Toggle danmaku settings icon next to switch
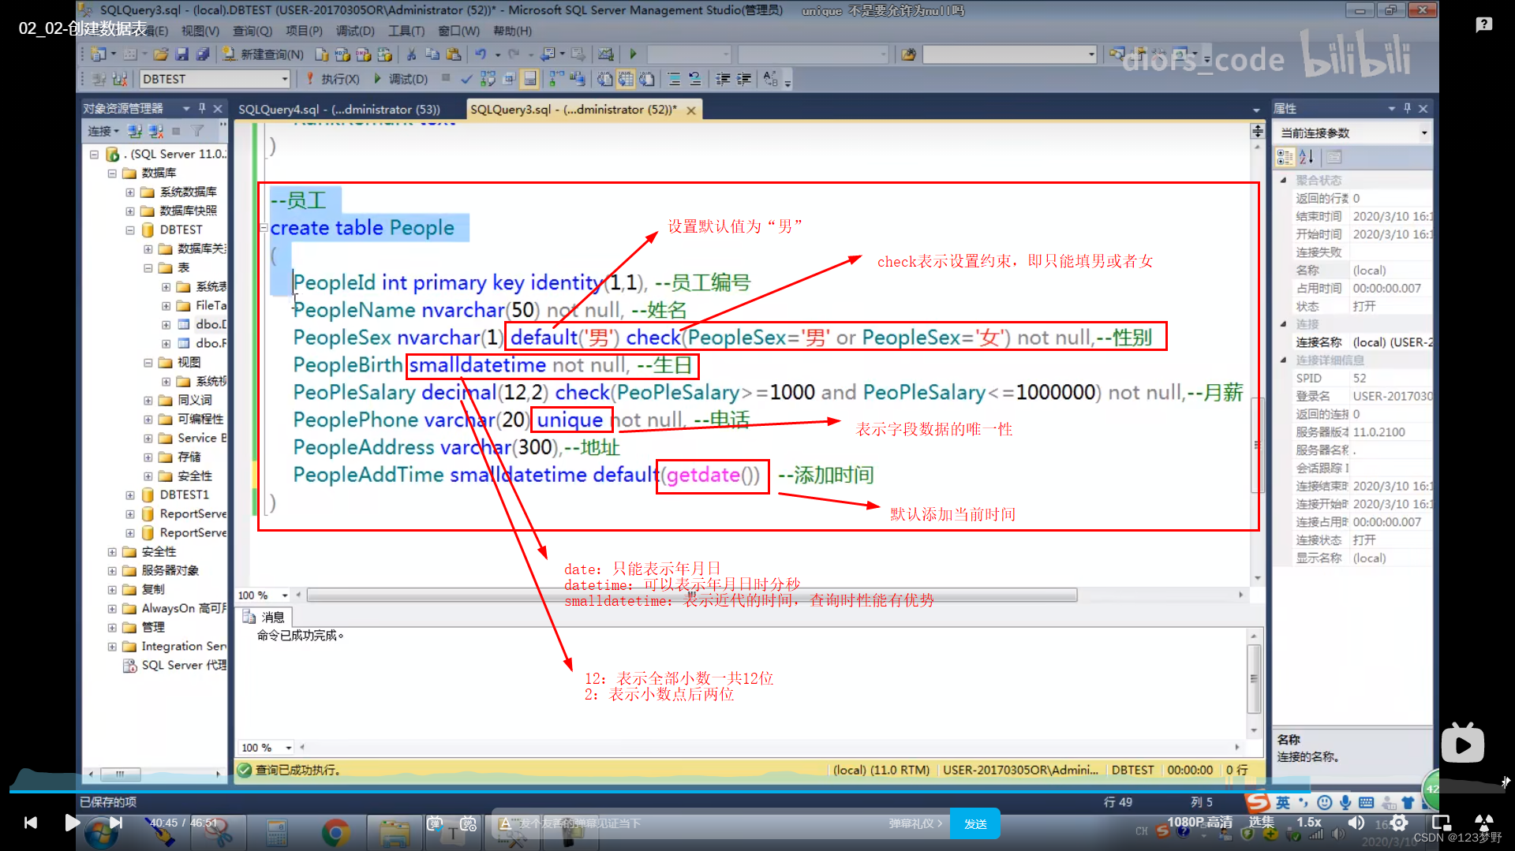The height and width of the screenshot is (851, 1515). coord(468,823)
